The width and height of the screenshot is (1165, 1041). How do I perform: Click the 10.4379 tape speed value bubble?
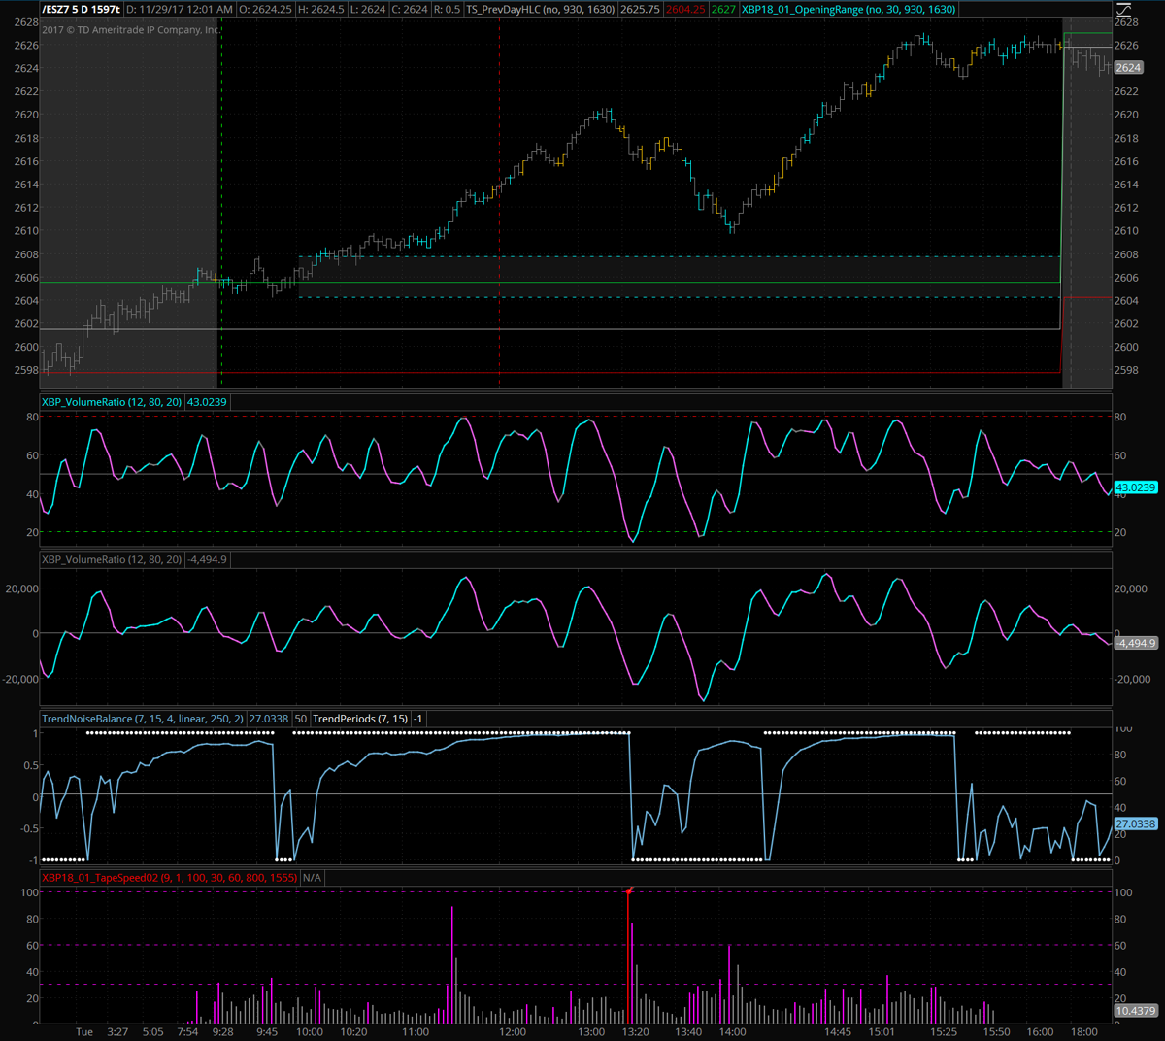pos(1135,1011)
